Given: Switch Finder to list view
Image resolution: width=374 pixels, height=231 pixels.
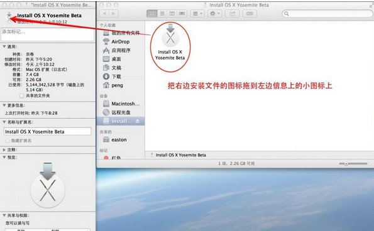Looking at the screenshot, I should (x=162, y=14).
